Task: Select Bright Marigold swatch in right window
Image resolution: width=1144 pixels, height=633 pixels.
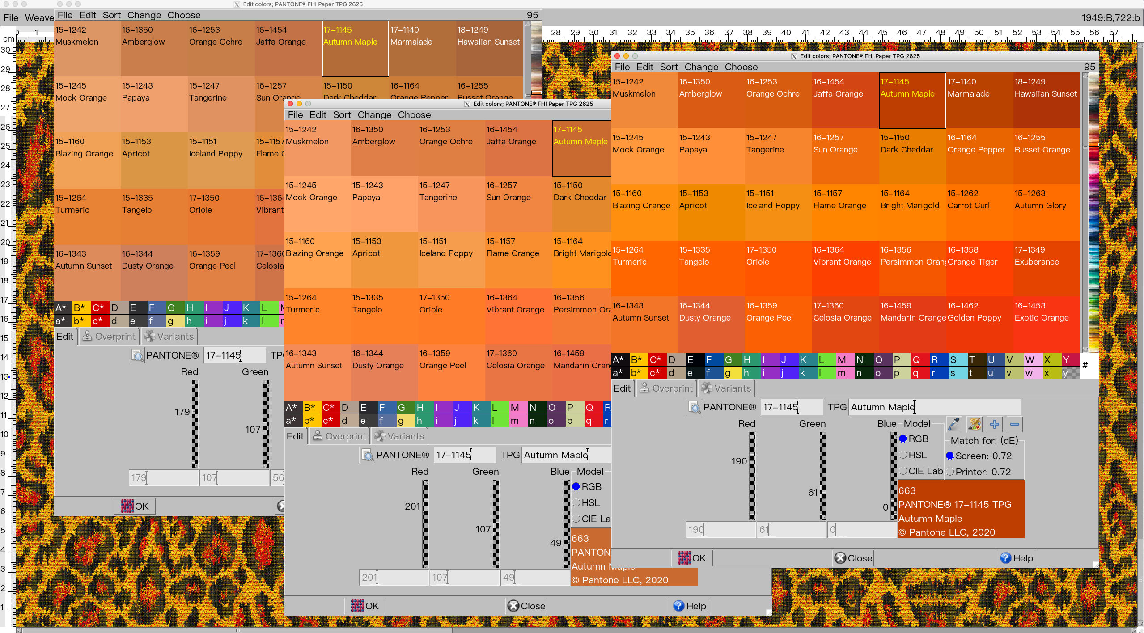Action: click(913, 212)
